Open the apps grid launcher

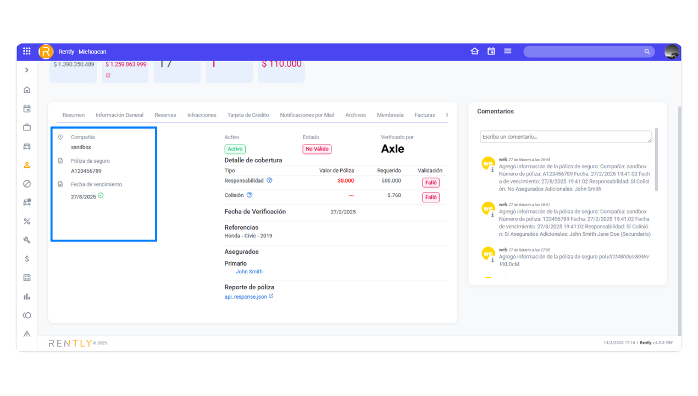click(27, 51)
